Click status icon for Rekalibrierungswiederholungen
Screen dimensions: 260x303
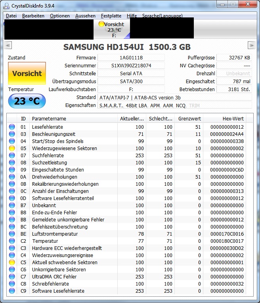(12, 184)
